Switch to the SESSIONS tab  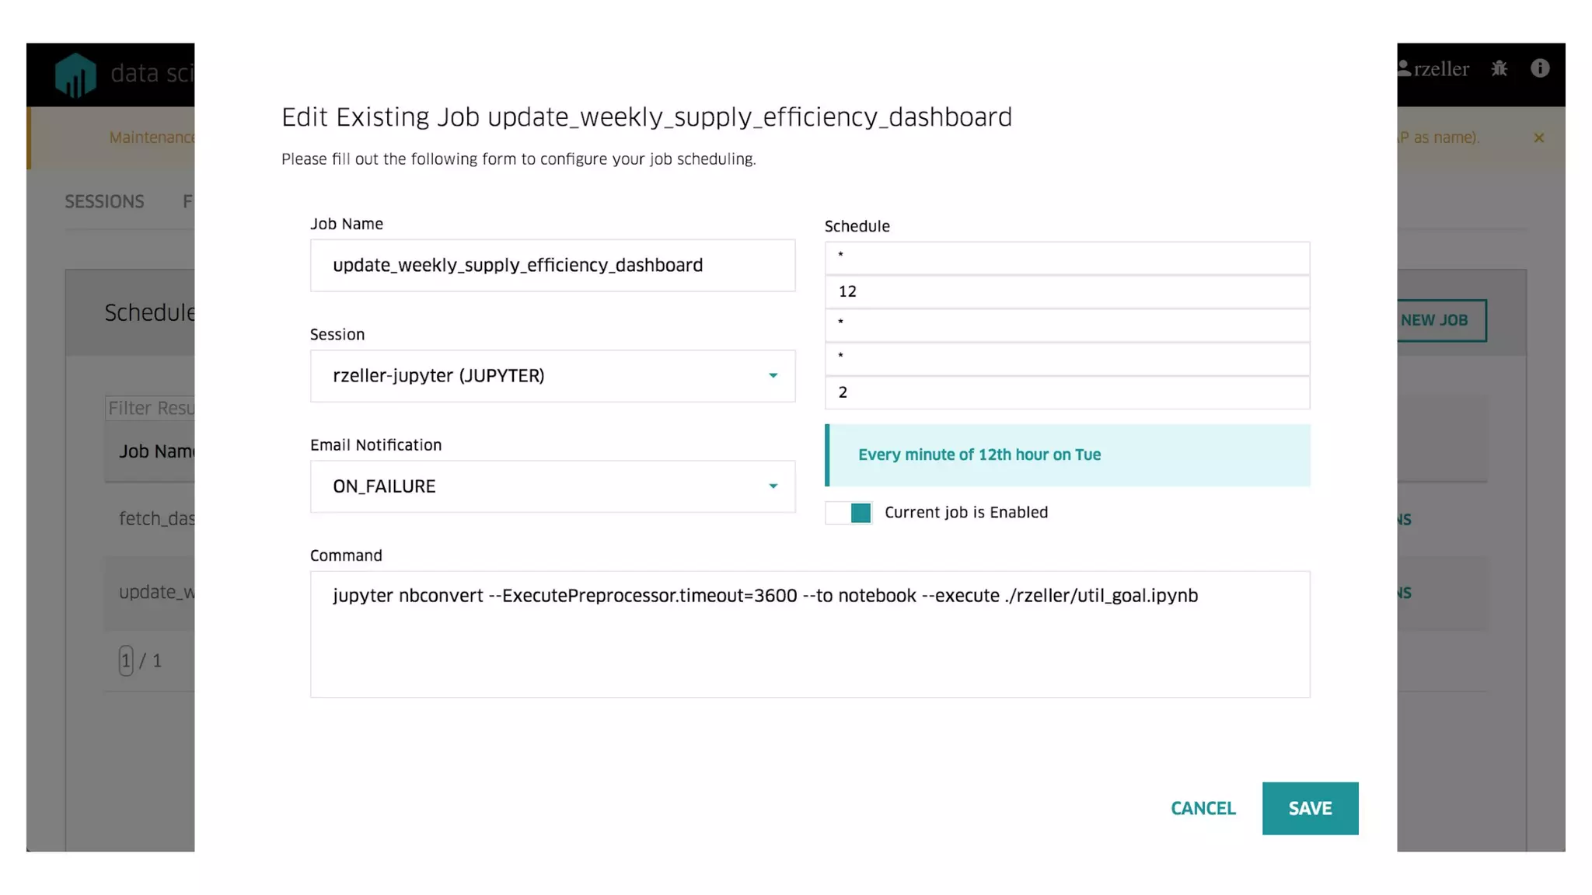coord(104,202)
